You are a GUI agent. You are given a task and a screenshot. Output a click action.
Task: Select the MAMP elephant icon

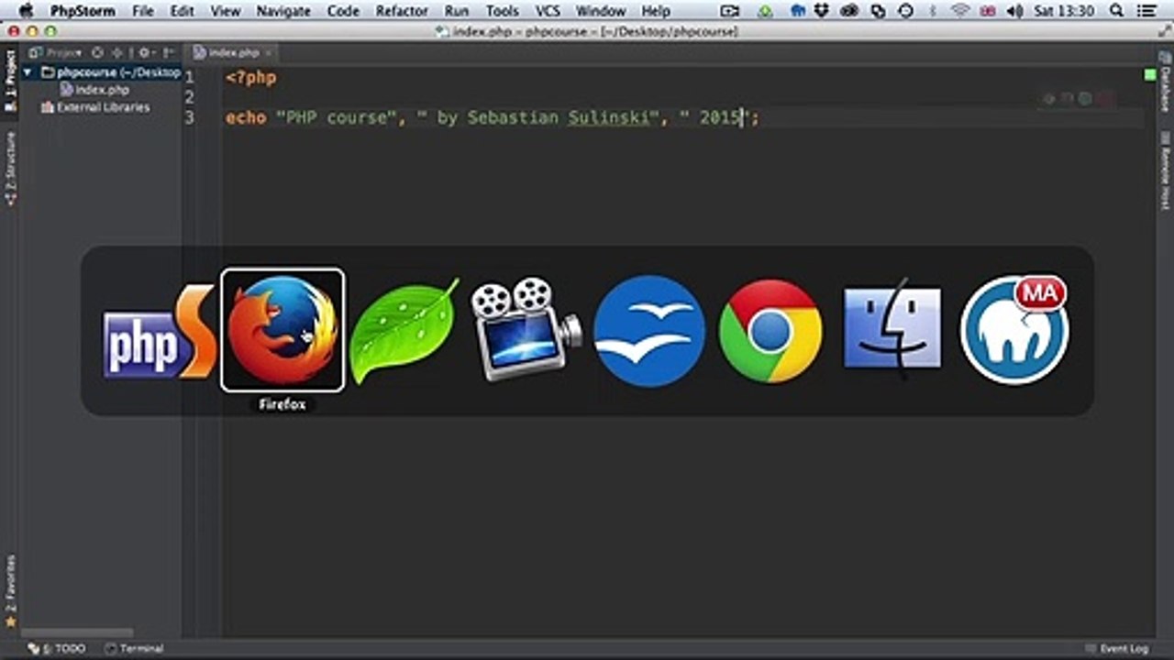tap(1014, 330)
